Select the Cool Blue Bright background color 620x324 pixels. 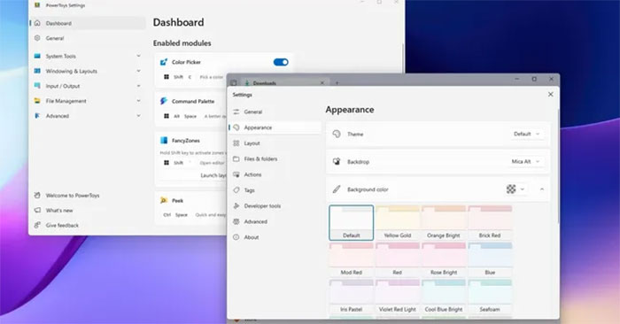click(444, 297)
